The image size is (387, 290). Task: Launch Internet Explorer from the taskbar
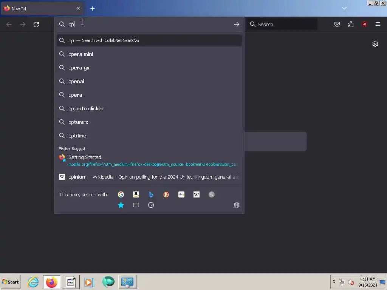pyautogui.click(x=33, y=282)
